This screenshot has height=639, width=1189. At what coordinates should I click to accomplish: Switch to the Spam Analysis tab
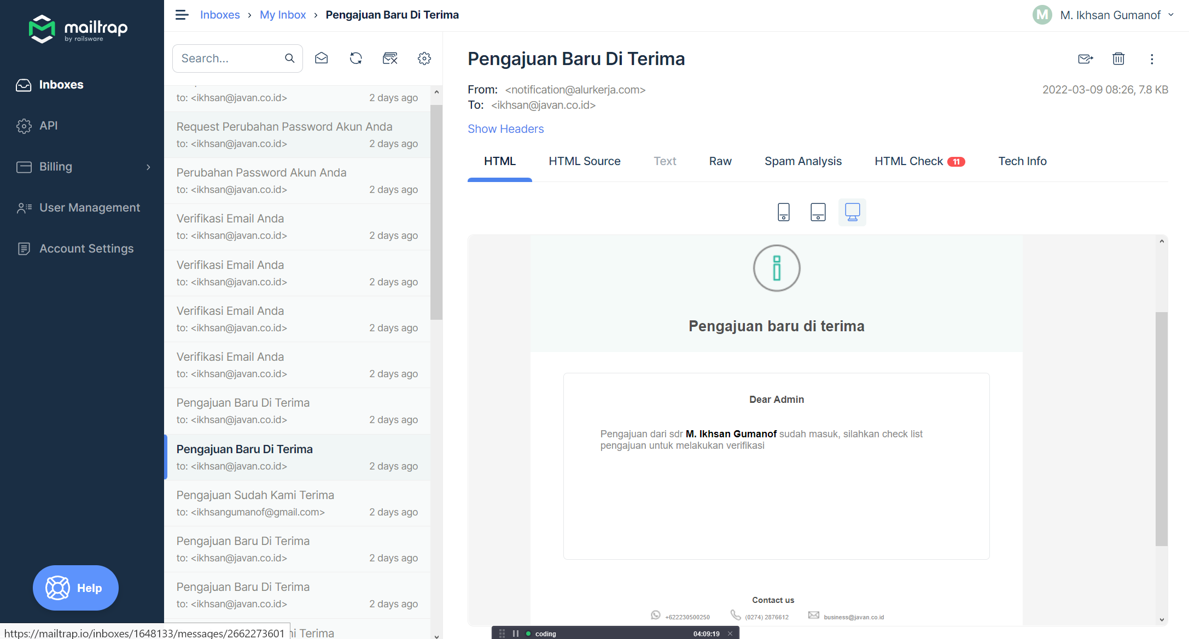[x=803, y=161]
